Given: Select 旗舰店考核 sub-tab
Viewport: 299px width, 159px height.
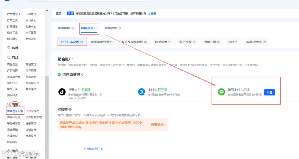Looking at the screenshot, I should (x=256, y=42).
